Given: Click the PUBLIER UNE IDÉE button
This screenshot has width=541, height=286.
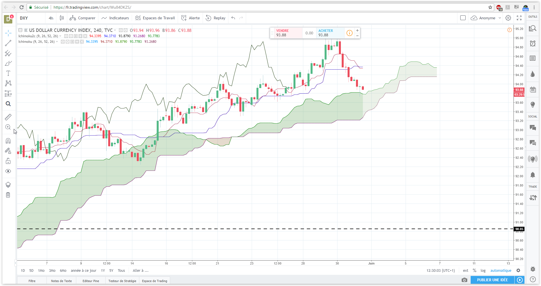Looking at the screenshot, I should tap(492, 280).
